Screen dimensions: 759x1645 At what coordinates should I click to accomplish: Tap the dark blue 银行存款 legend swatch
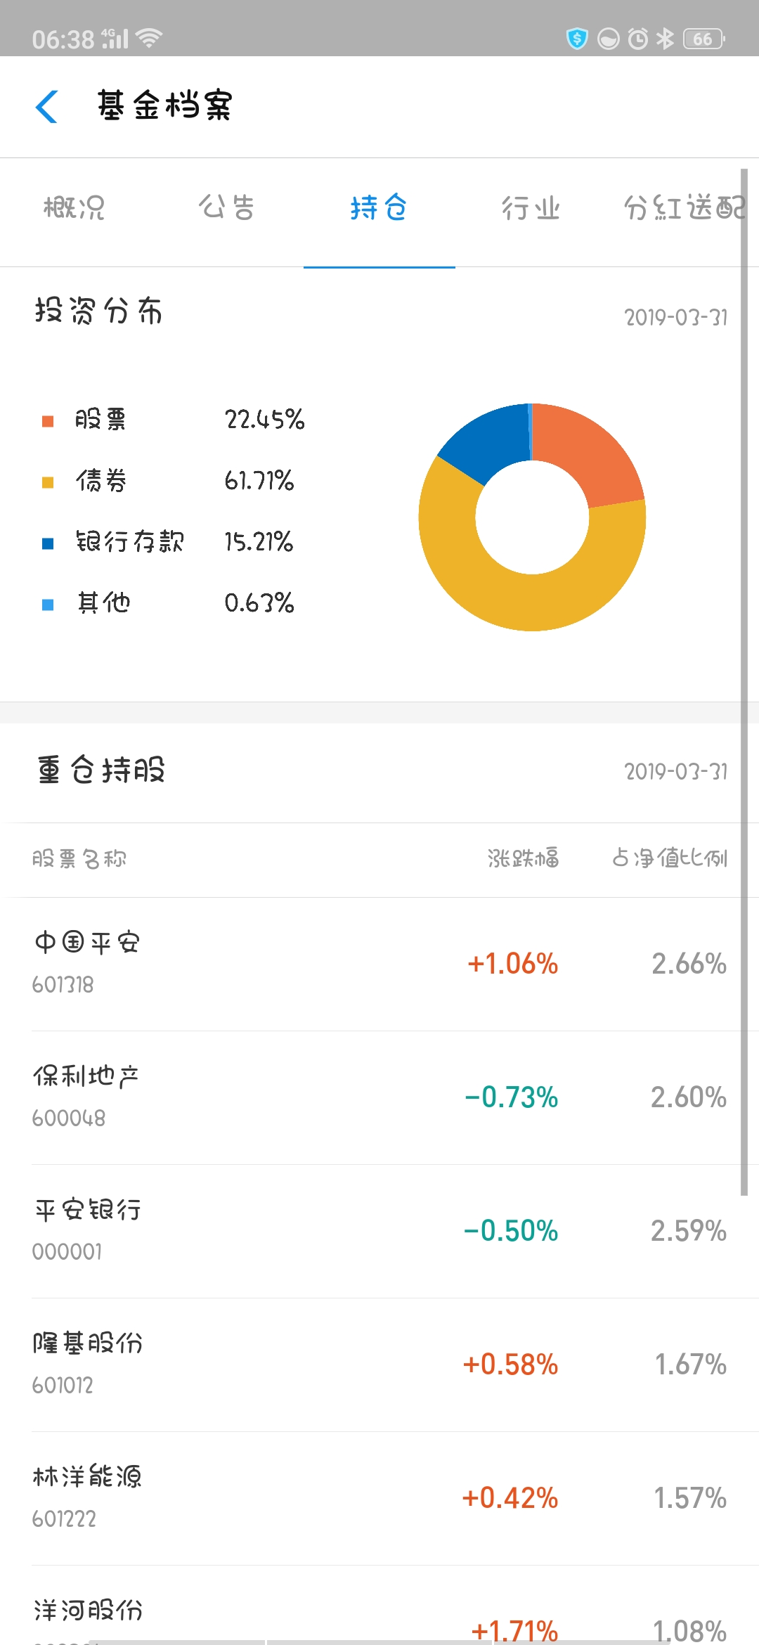point(48,543)
